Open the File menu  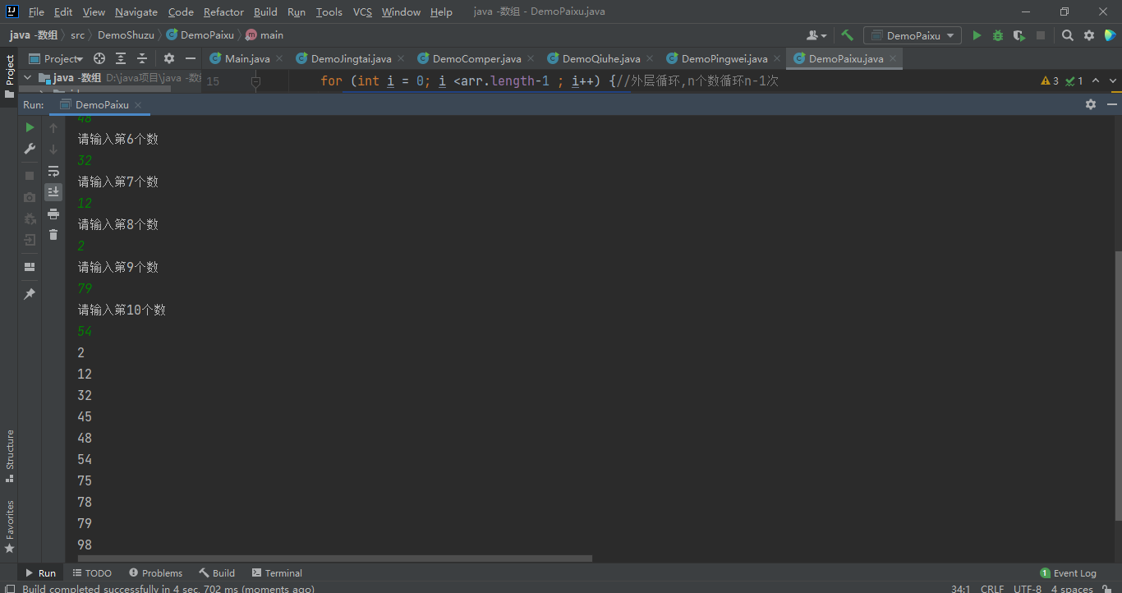click(36, 11)
